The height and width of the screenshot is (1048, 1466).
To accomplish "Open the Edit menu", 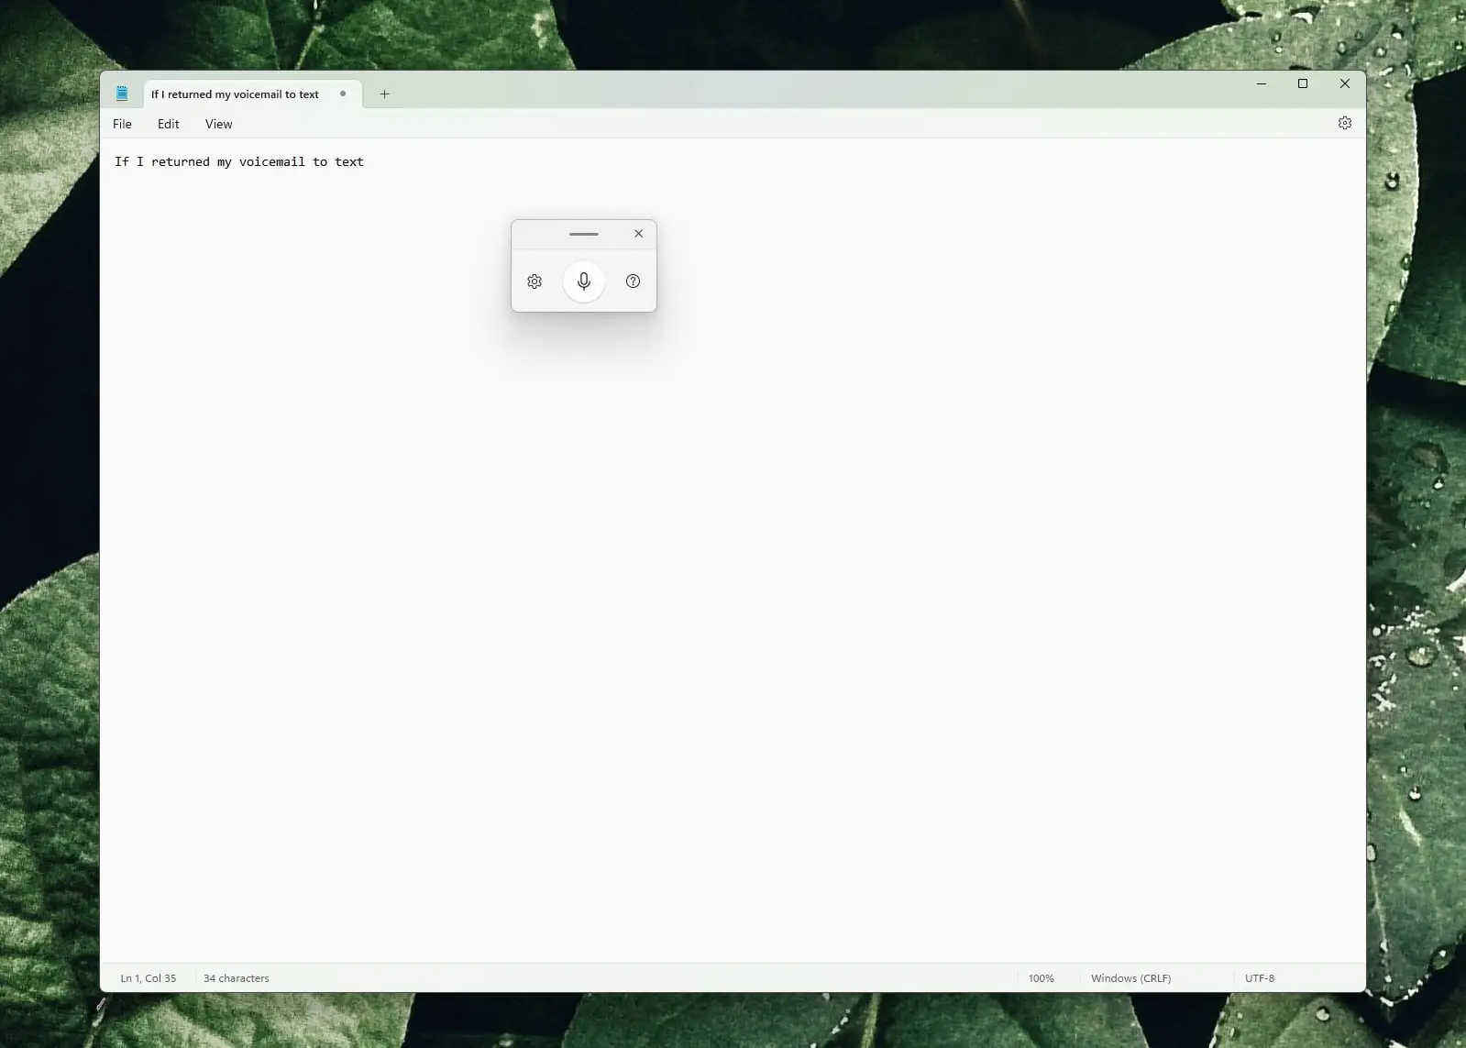I will (168, 124).
